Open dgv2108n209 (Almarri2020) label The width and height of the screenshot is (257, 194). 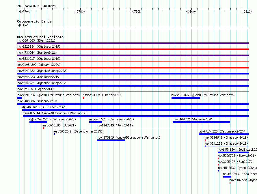[39, 65]
